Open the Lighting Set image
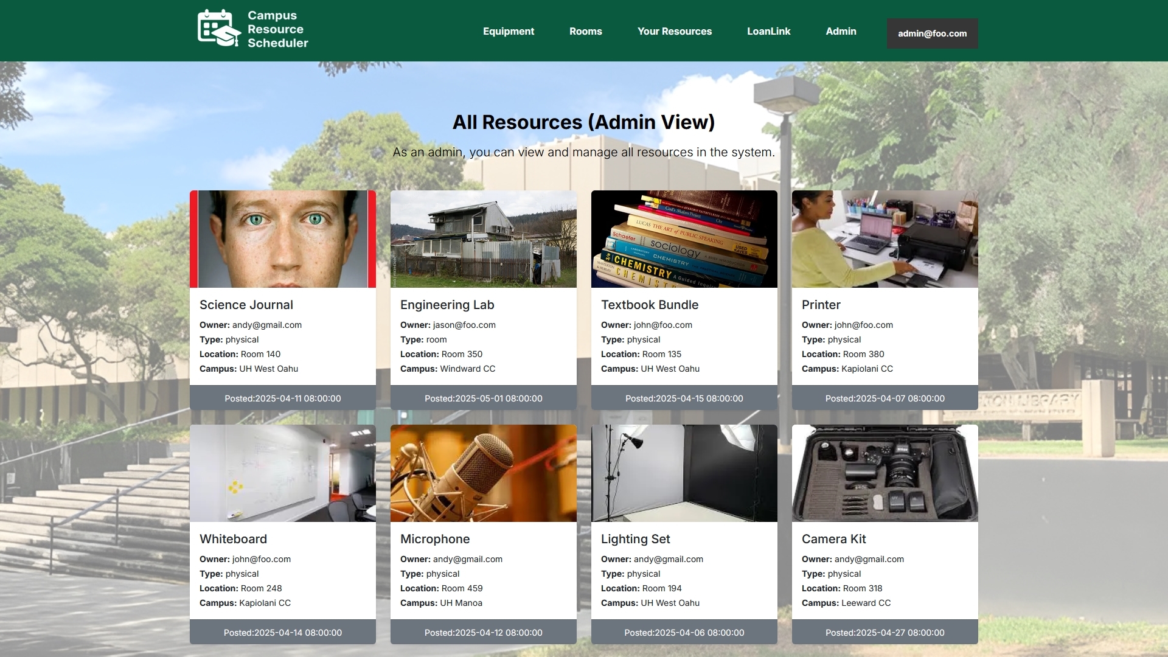Viewport: 1168px width, 657px height. (684, 473)
